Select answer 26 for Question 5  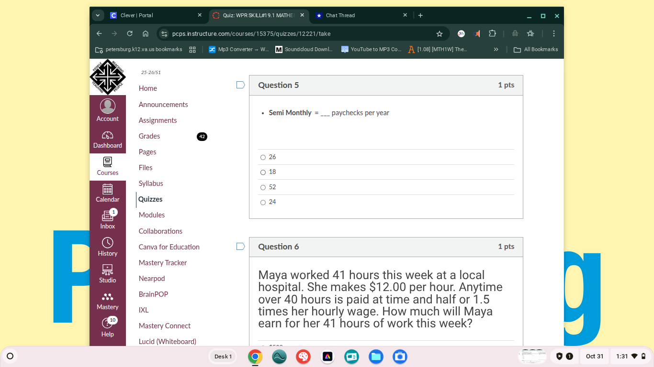pos(263,157)
